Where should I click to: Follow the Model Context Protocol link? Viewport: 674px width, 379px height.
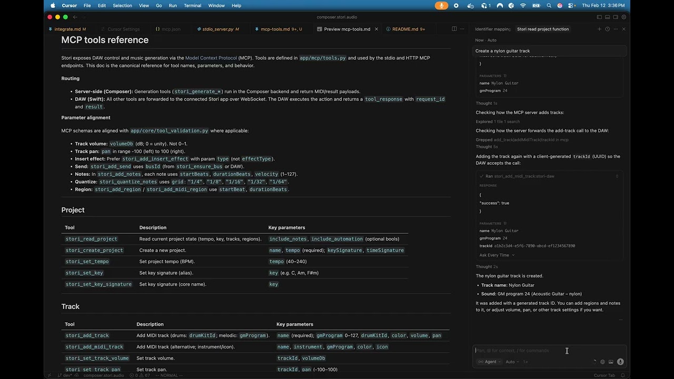click(211, 58)
